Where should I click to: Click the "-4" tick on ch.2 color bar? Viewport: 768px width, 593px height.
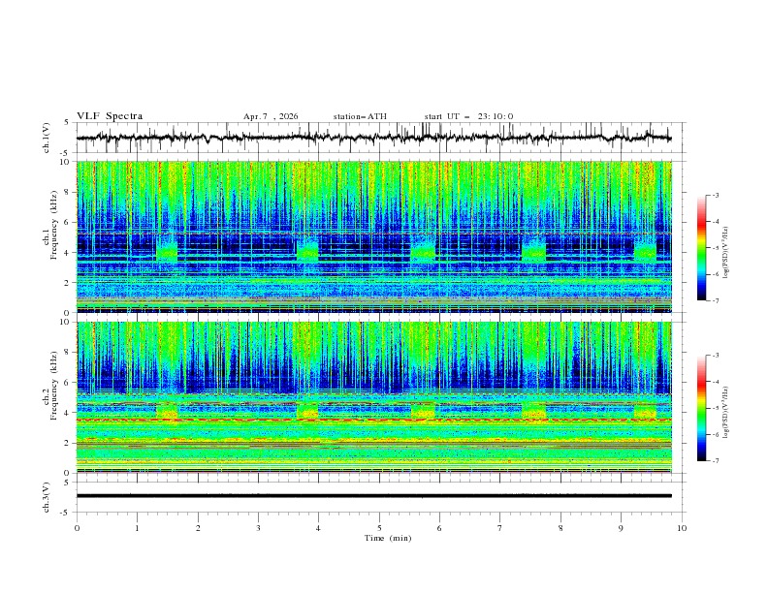(715, 382)
